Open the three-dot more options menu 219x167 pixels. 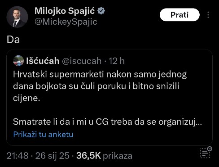[x=208, y=15]
